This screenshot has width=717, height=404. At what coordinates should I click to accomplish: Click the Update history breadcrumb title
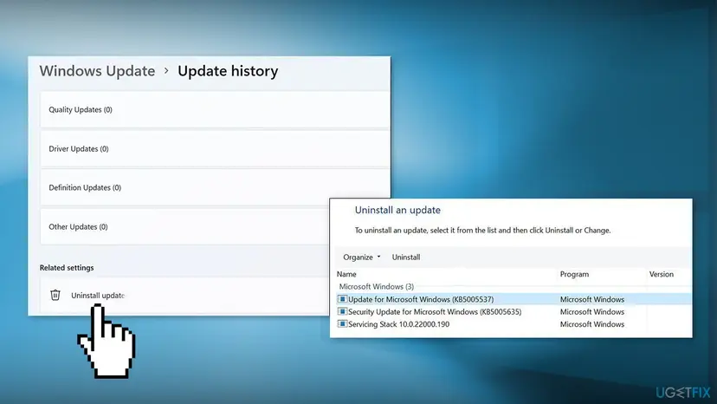click(x=228, y=71)
